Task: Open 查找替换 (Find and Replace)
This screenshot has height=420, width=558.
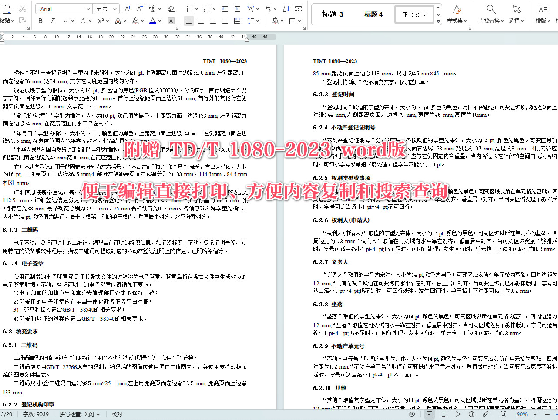Action: (x=491, y=13)
